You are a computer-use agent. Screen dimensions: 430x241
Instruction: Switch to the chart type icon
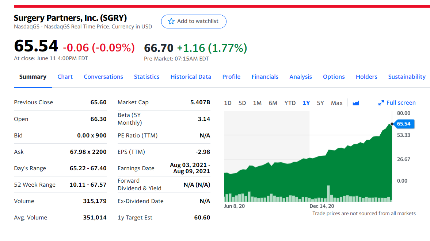coord(356,103)
